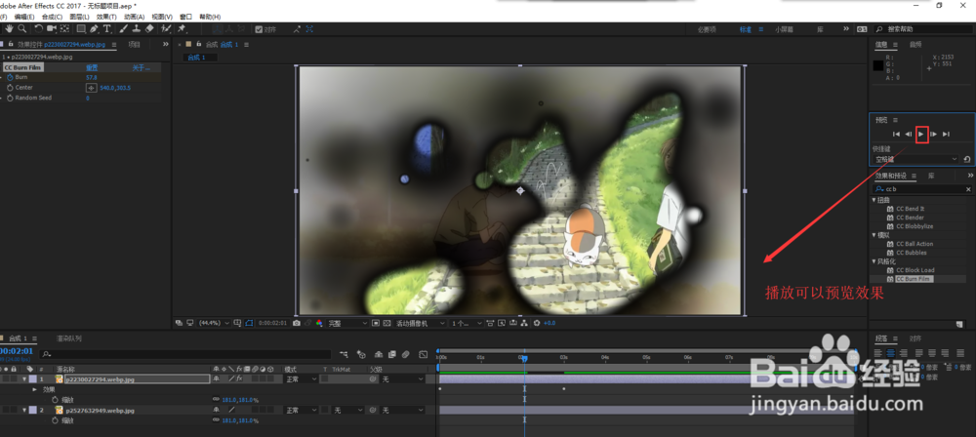Expand 效果 group under layer 1

(35, 389)
